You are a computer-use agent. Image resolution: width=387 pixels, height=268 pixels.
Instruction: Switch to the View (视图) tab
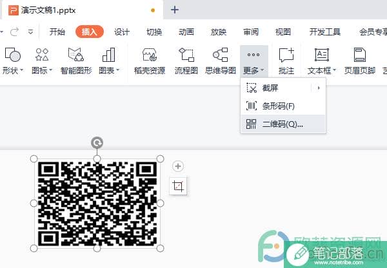pos(283,32)
